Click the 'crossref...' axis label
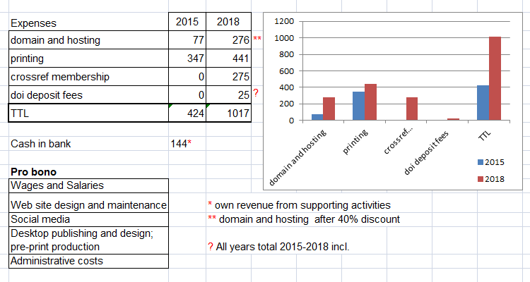The image size is (530, 282). pos(397,142)
